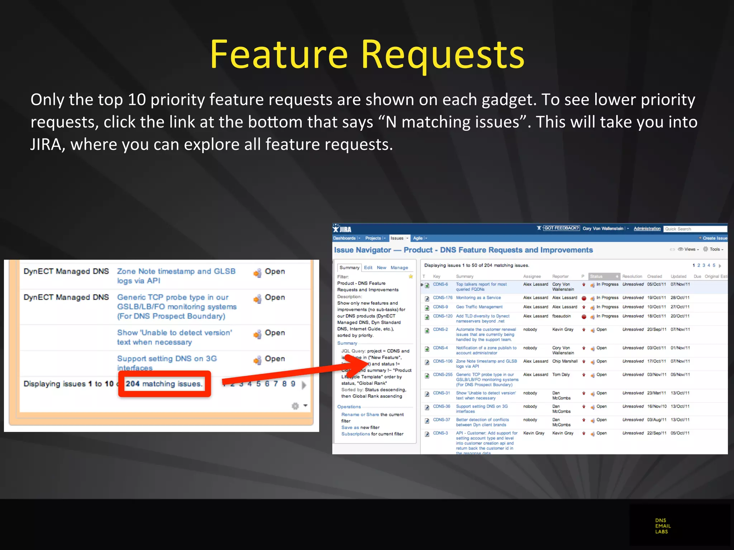This screenshot has height=550, width=734.
Task: Click the issue type icon for CDNS-255
Action: click(x=427, y=376)
